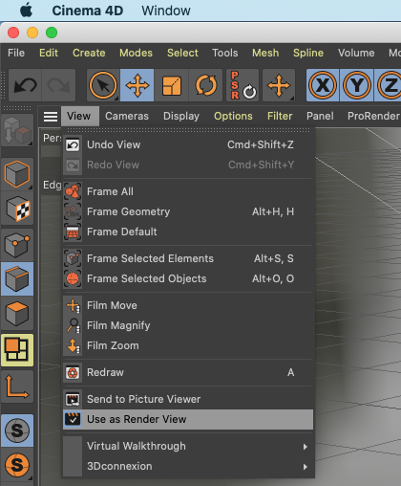Image resolution: width=401 pixels, height=486 pixels.
Task: Click the dotted tear-off handle atop View menu
Action: point(188,130)
